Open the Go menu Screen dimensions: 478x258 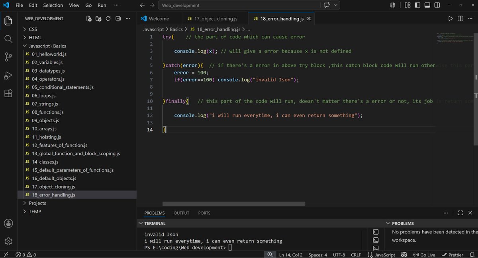coord(88,5)
